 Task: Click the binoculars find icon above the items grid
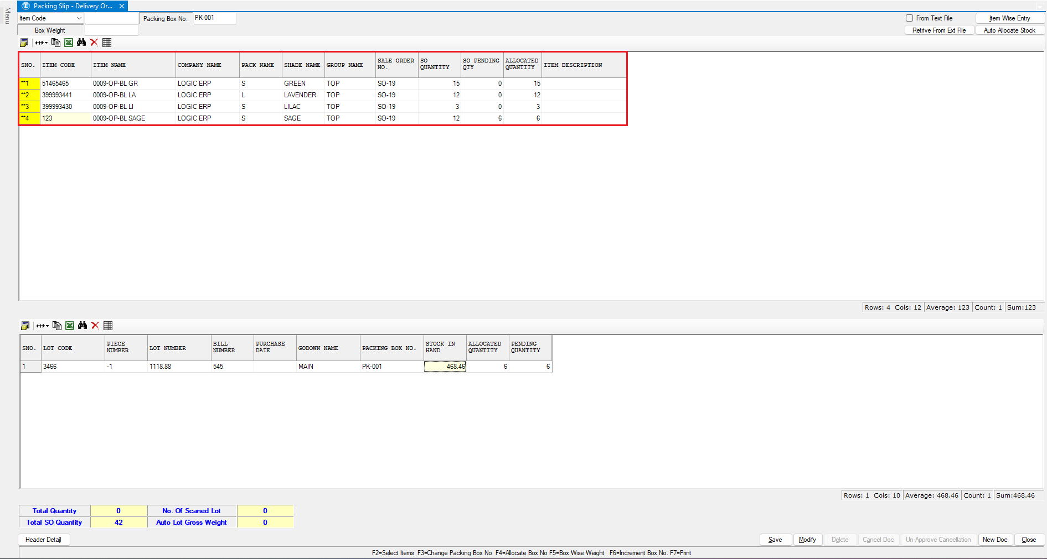click(x=81, y=43)
